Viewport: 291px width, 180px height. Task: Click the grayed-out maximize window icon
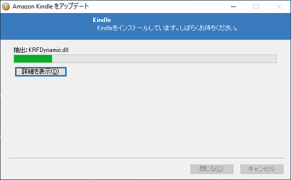(x=256, y=6)
